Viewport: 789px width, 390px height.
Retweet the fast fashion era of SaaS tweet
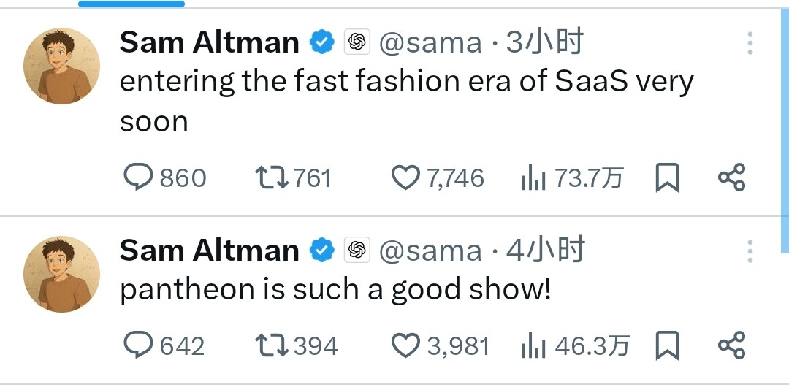294,177
